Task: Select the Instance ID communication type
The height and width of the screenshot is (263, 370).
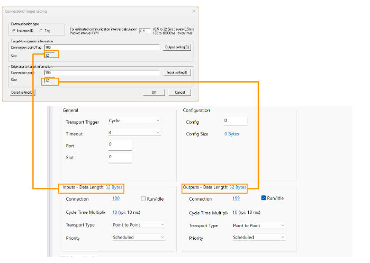Action: pyautogui.click(x=13, y=30)
